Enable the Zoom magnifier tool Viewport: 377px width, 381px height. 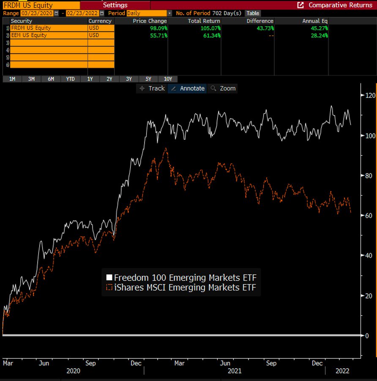coord(223,88)
